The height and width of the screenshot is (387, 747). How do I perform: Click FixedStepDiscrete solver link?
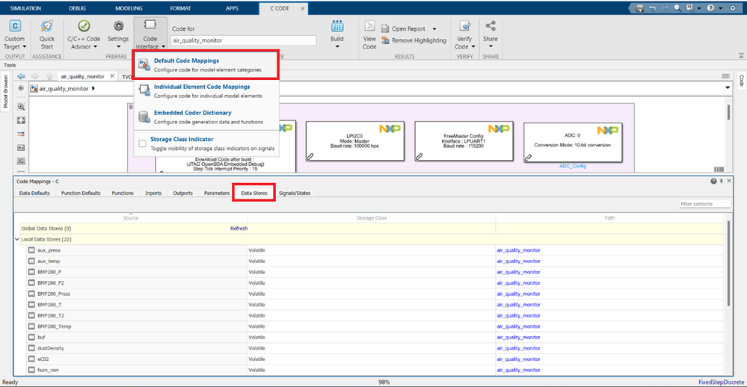coord(722,382)
